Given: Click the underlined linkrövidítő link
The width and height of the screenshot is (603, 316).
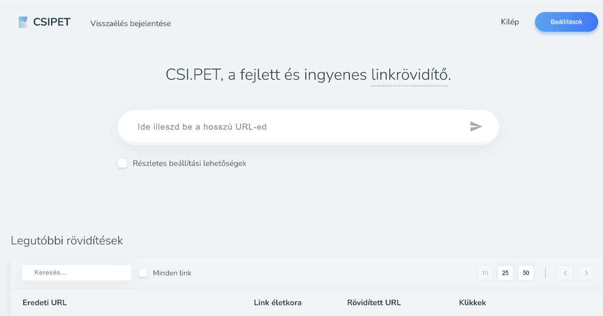Looking at the screenshot, I should point(410,75).
